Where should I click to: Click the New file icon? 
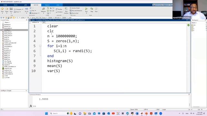tap(2, 9)
